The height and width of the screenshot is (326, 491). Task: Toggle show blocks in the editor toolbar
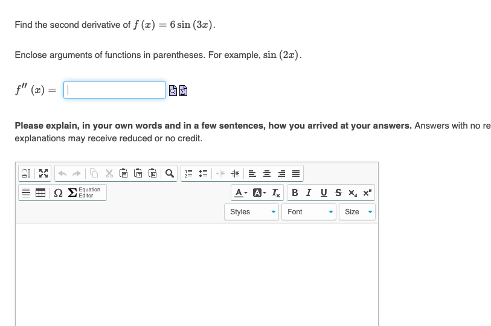[x=26, y=173]
